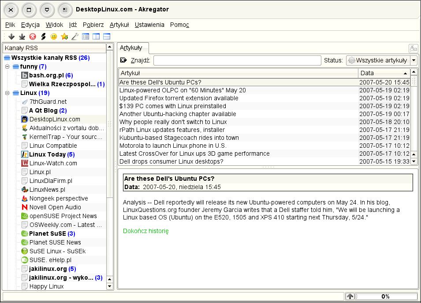Switch to widescreen view layout icon
This screenshot has width=421, height=303.
click(96, 37)
